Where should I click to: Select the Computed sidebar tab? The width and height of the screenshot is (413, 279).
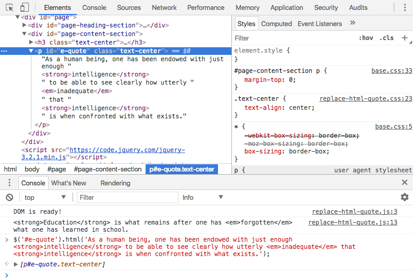point(276,24)
